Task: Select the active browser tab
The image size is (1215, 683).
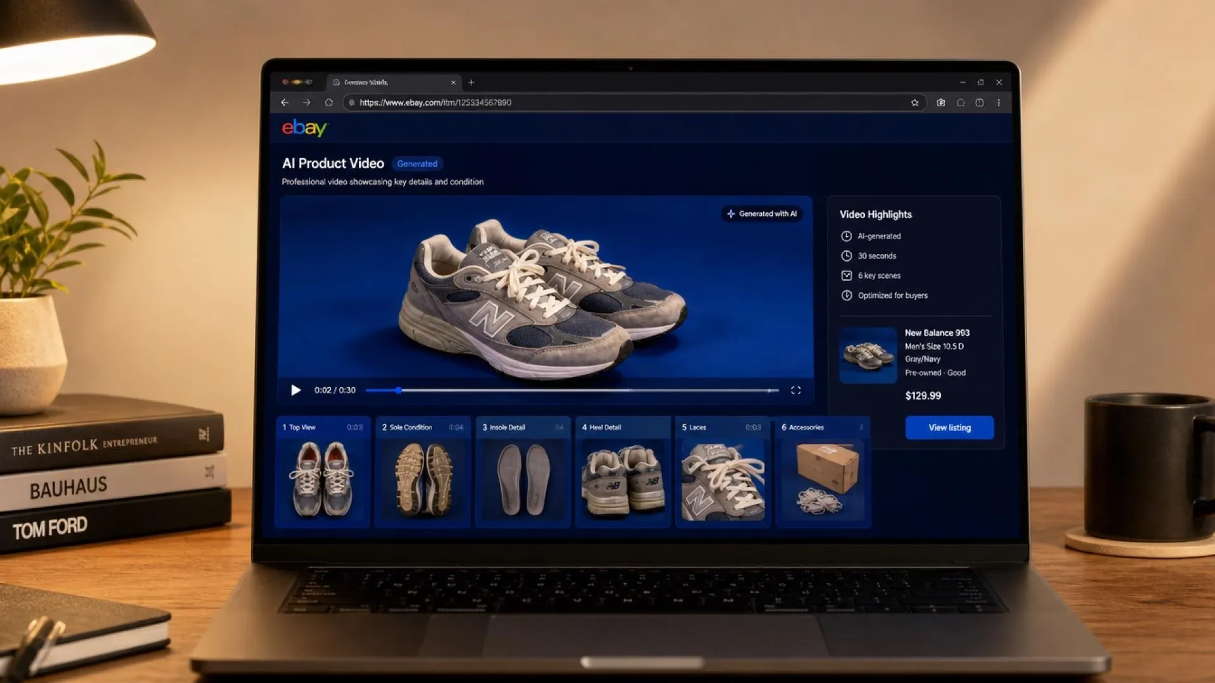Action: (x=394, y=82)
